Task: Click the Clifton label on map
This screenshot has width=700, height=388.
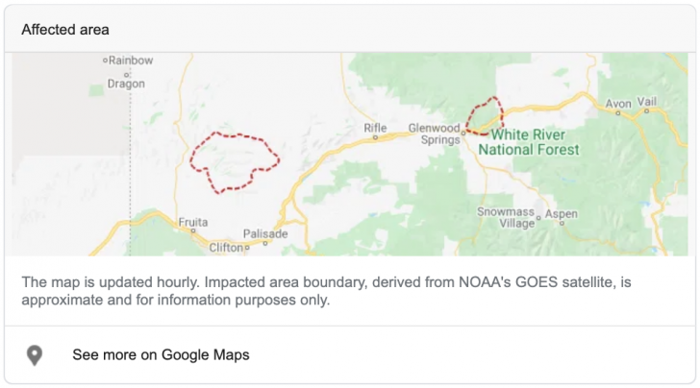Action: pos(227,248)
